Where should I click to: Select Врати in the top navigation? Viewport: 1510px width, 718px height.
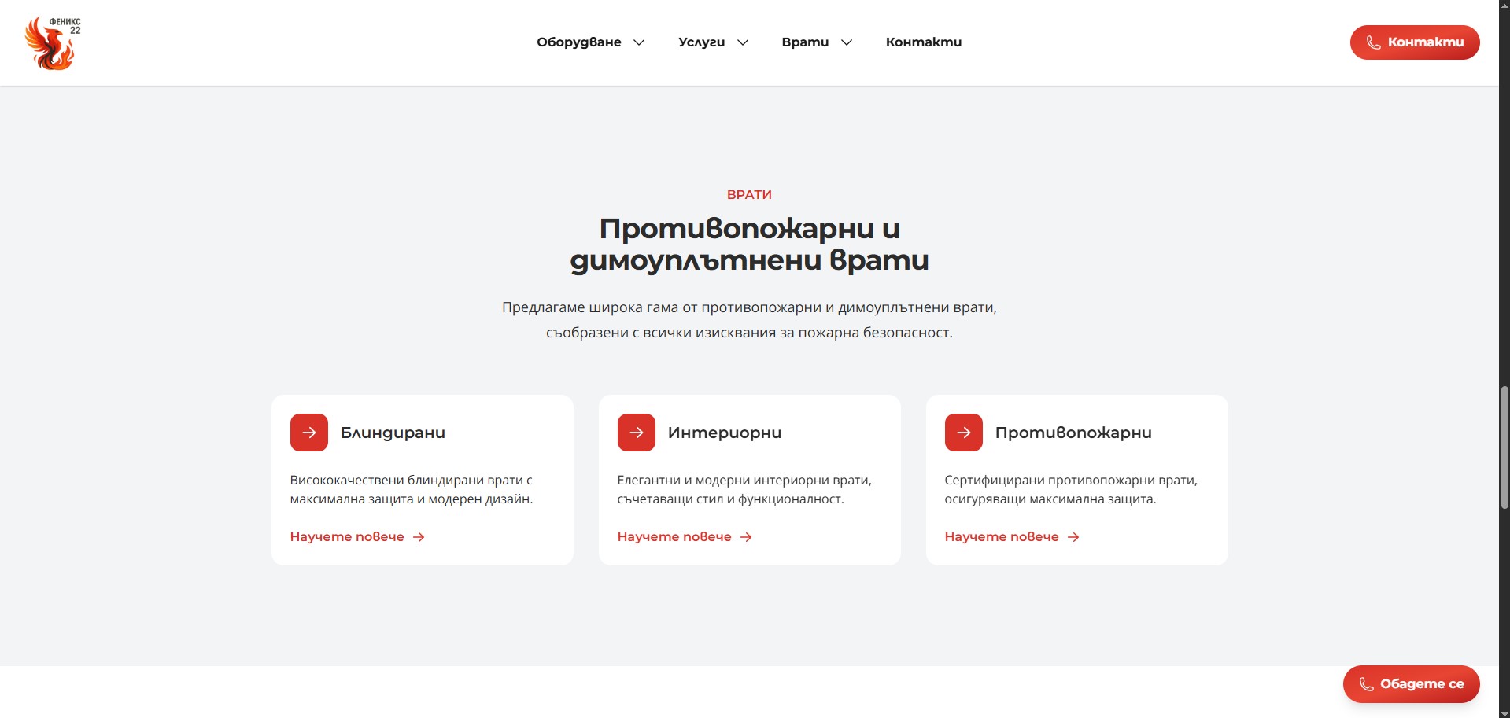[804, 42]
